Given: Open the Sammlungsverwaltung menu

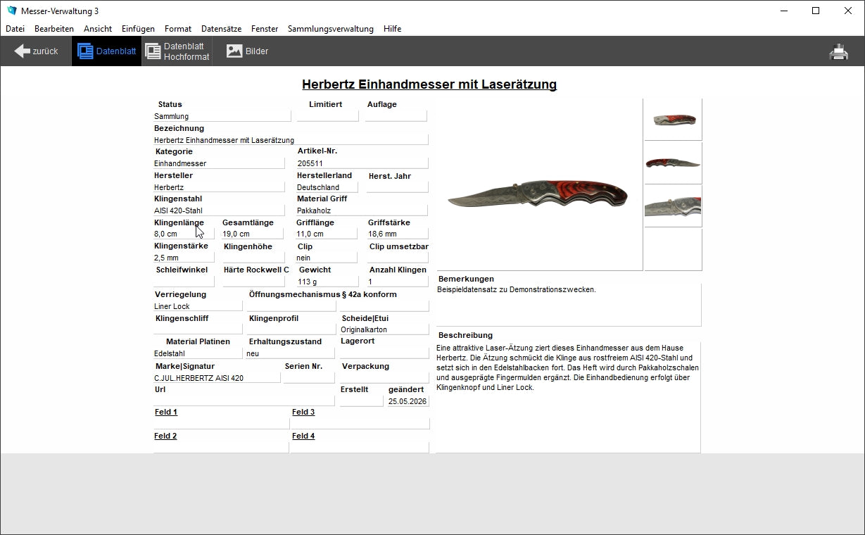Looking at the screenshot, I should point(331,29).
